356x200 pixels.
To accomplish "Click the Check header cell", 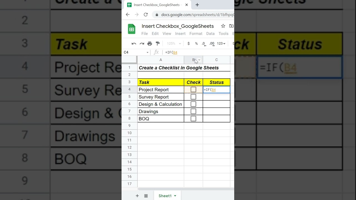I will 193,82.
